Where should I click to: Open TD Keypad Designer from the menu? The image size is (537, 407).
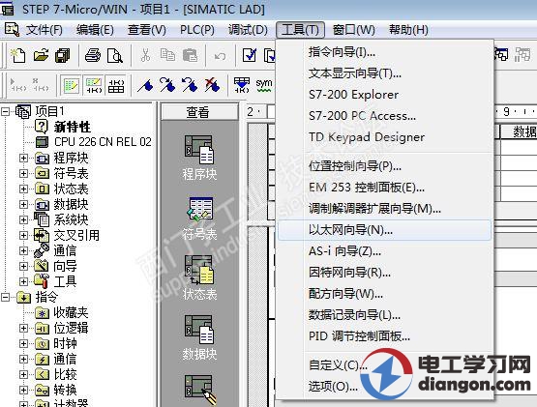pos(384,137)
